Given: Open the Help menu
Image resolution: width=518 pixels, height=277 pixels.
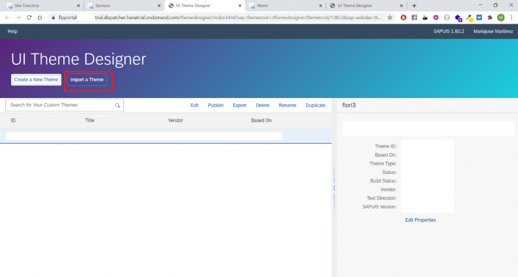Looking at the screenshot, I should point(13,31).
